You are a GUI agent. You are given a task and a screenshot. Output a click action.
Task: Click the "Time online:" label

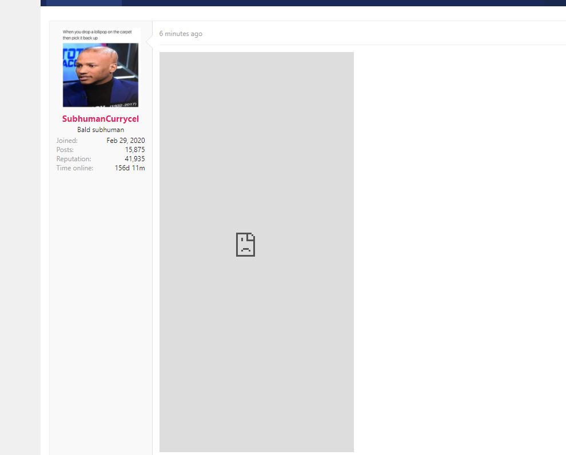click(x=75, y=168)
